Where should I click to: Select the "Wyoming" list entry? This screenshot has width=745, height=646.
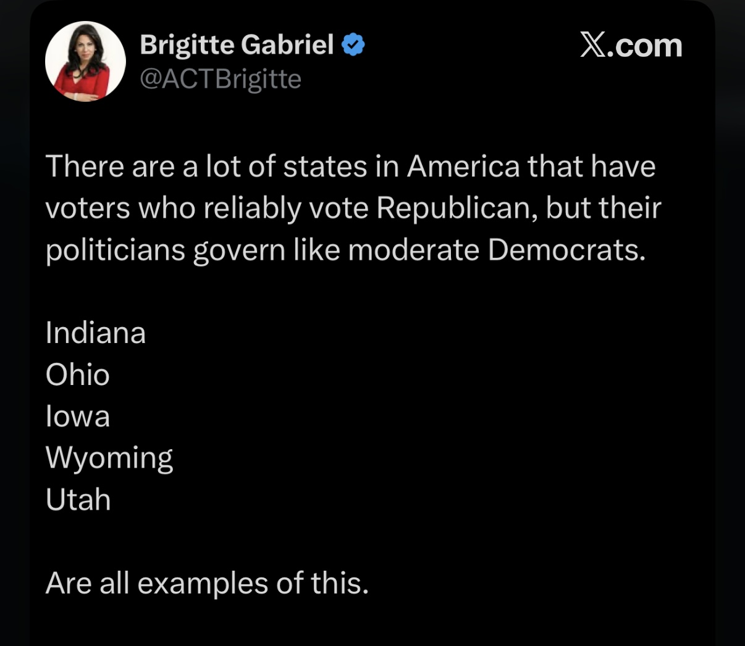tap(109, 458)
